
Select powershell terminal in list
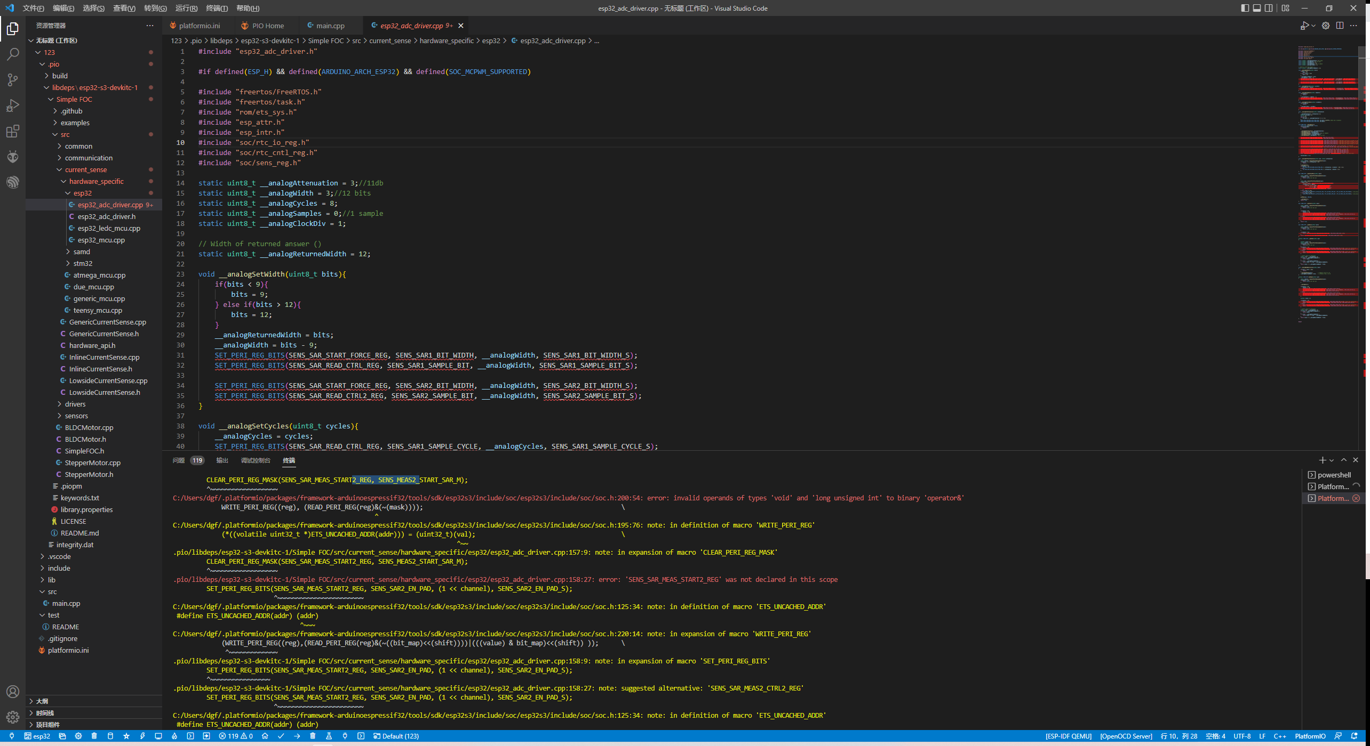[x=1333, y=475]
